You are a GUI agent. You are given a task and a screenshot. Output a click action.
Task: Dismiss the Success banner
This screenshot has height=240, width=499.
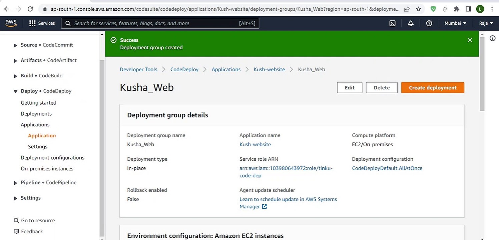click(470, 40)
